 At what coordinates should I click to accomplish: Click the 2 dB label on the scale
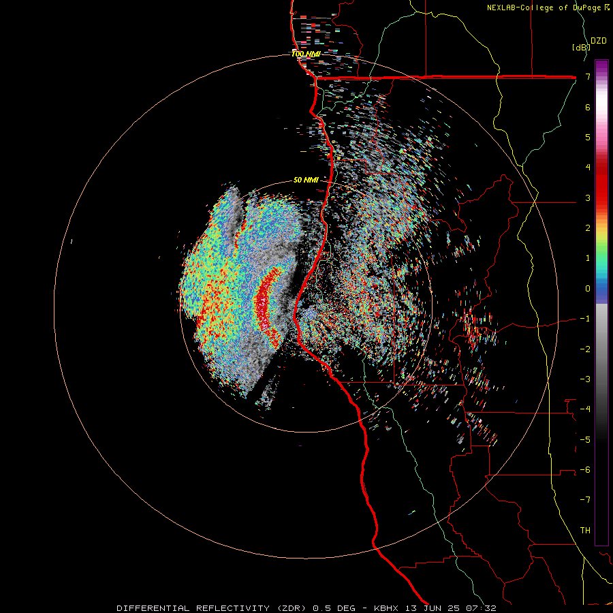pyautogui.click(x=588, y=228)
